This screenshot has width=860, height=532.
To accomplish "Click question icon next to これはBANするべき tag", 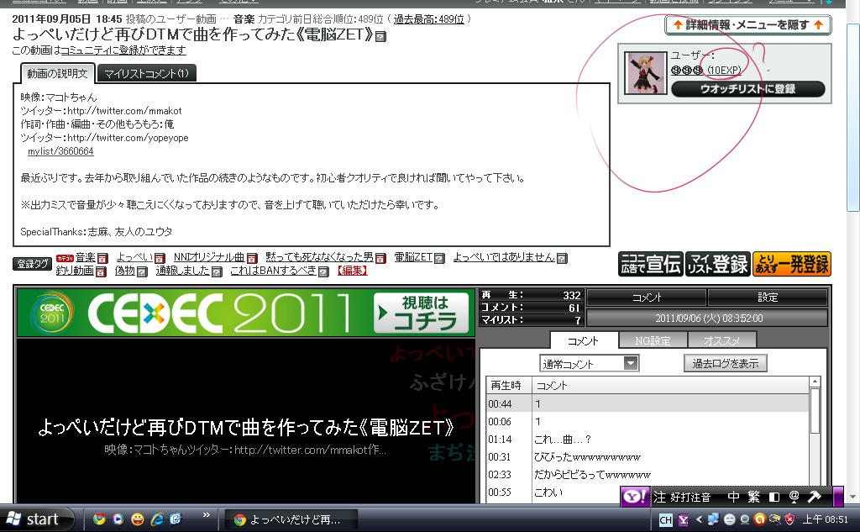I will click(x=323, y=271).
